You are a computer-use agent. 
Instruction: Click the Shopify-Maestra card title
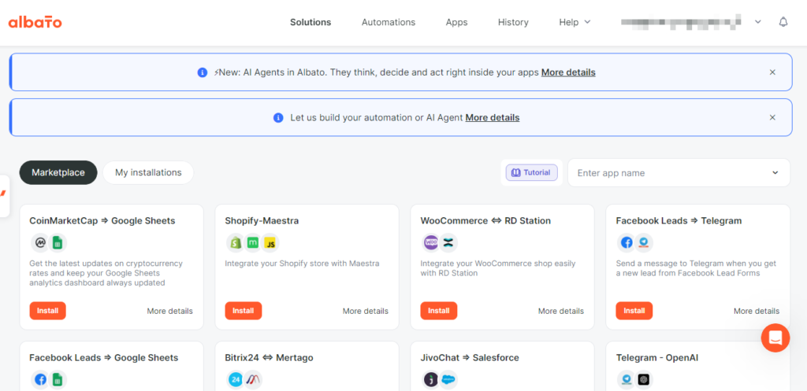(262, 221)
